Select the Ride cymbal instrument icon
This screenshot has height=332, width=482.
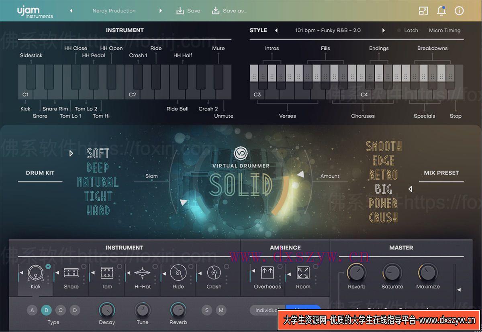pyautogui.click(x=178, y=273)
